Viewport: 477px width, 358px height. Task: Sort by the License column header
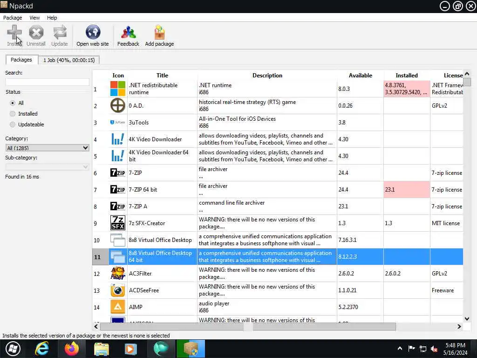[x=447, y=75]
